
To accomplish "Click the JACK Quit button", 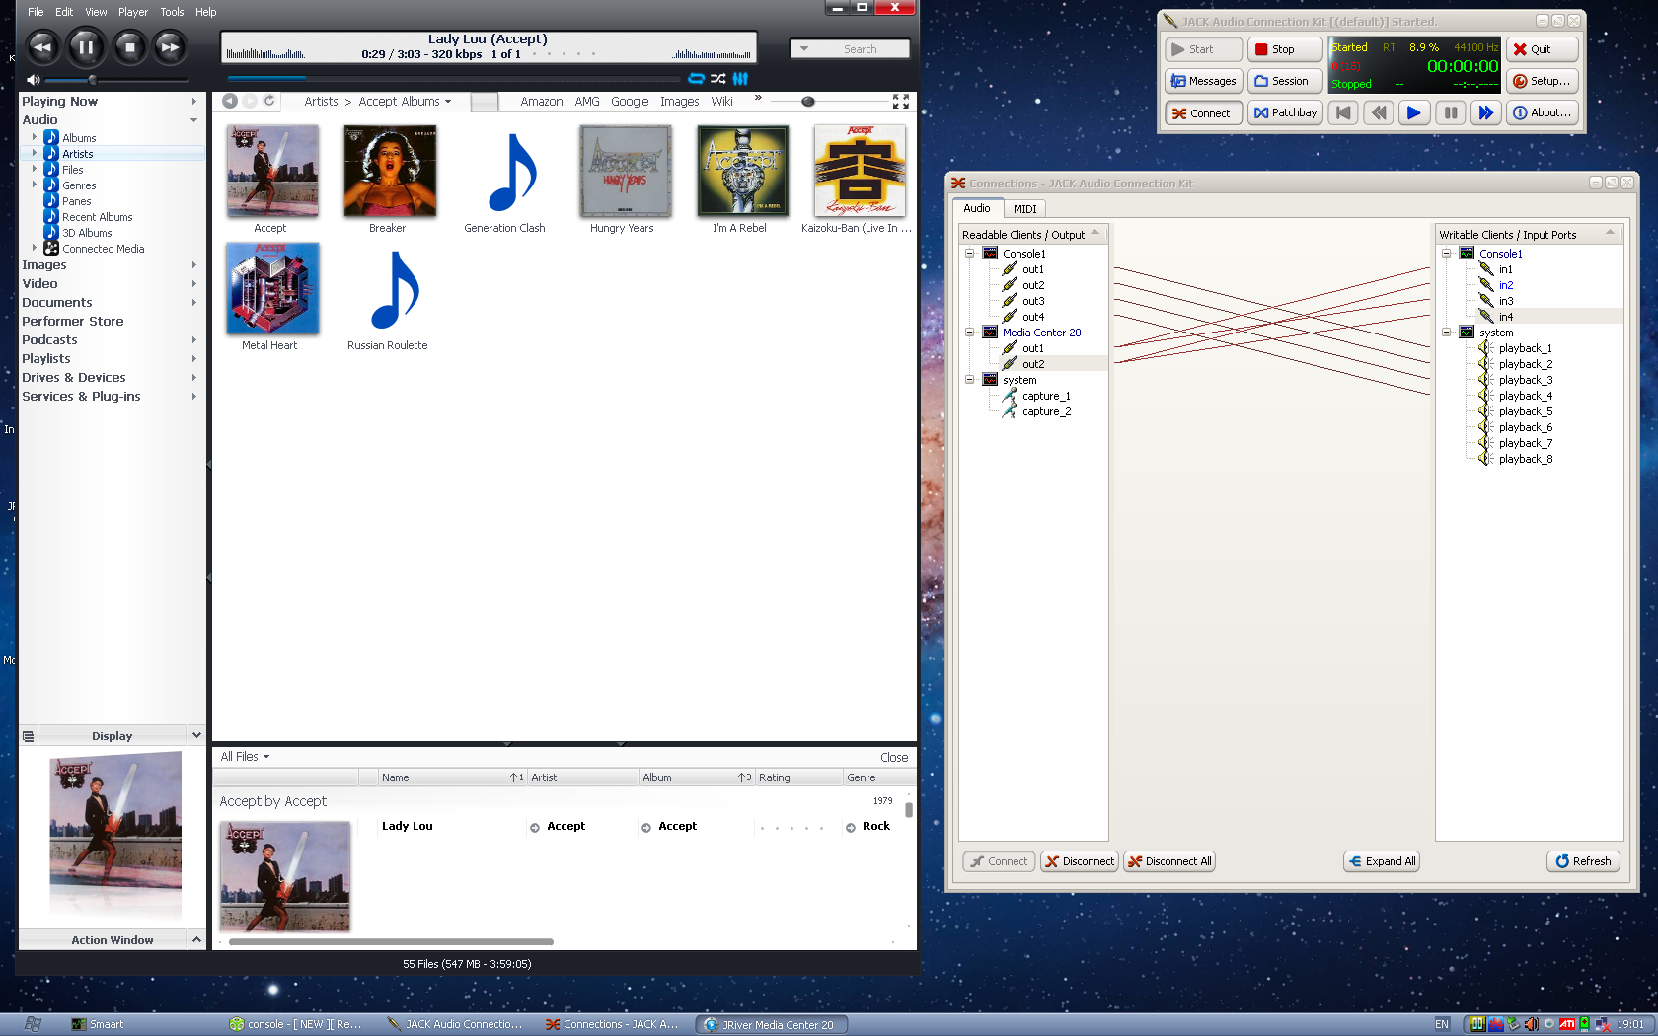I will coord(1542,49).
